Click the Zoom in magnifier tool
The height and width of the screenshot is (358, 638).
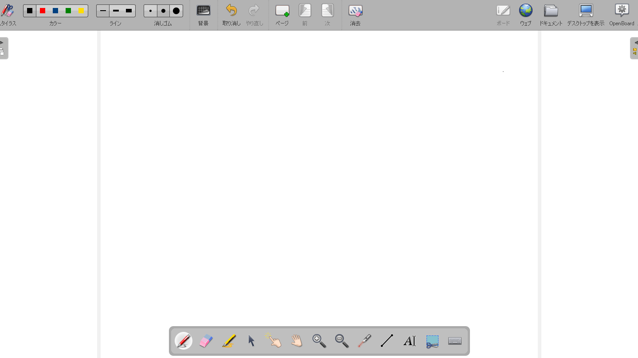(319, 341)
